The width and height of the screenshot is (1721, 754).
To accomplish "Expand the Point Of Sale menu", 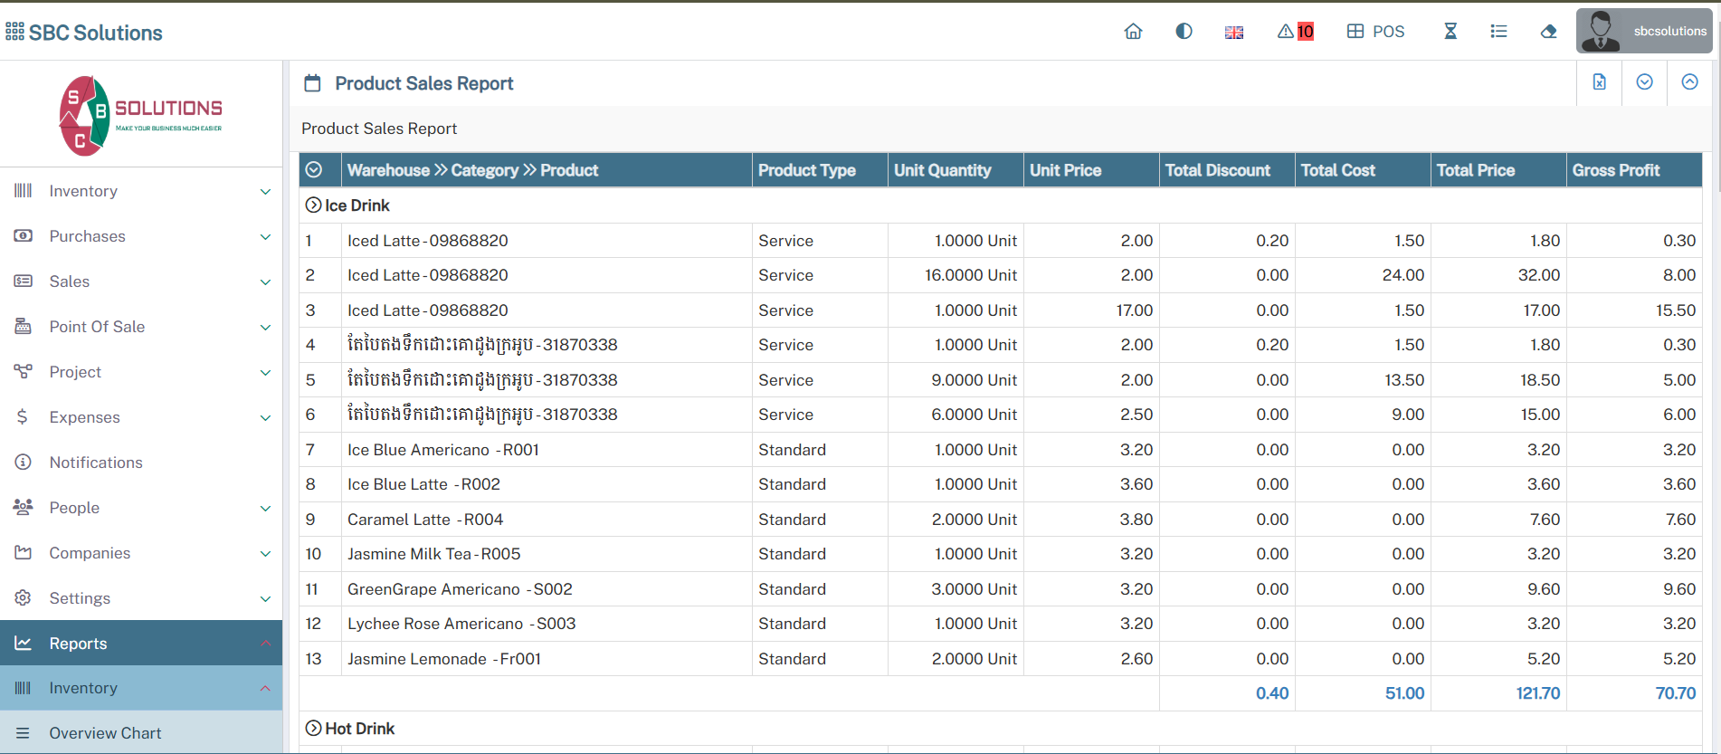I will 141,327.
